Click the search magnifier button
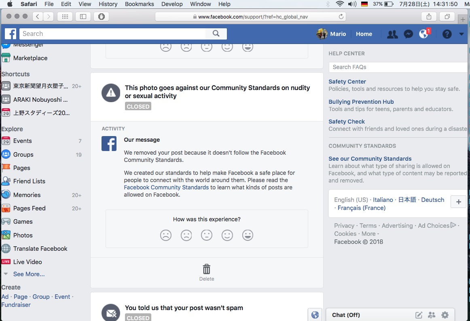Viewport: 470px width, 321px height. tap(216, 34)
